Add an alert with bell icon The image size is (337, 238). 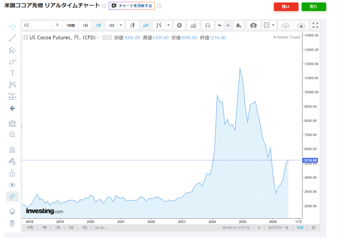click(x=238, y=25)
